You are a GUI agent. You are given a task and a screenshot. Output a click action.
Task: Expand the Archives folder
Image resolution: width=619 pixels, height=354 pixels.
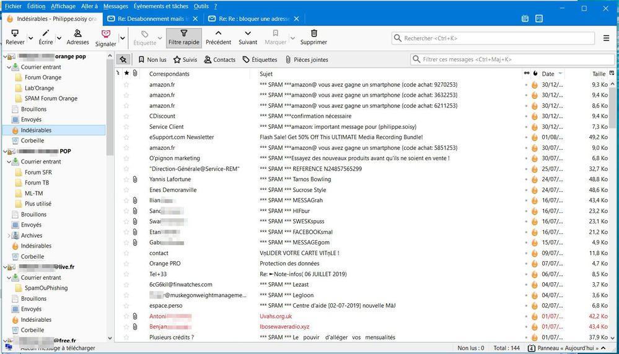click(x=9, y=236)
